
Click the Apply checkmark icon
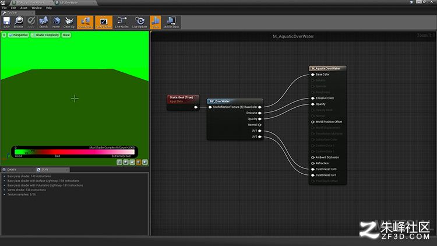[31, 22]
